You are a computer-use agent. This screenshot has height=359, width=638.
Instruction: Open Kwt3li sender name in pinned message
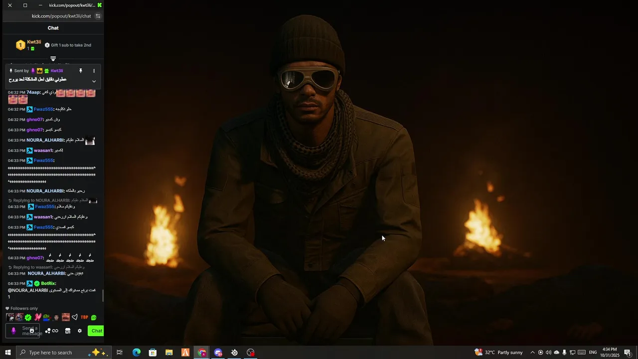(x=57, y=71)
